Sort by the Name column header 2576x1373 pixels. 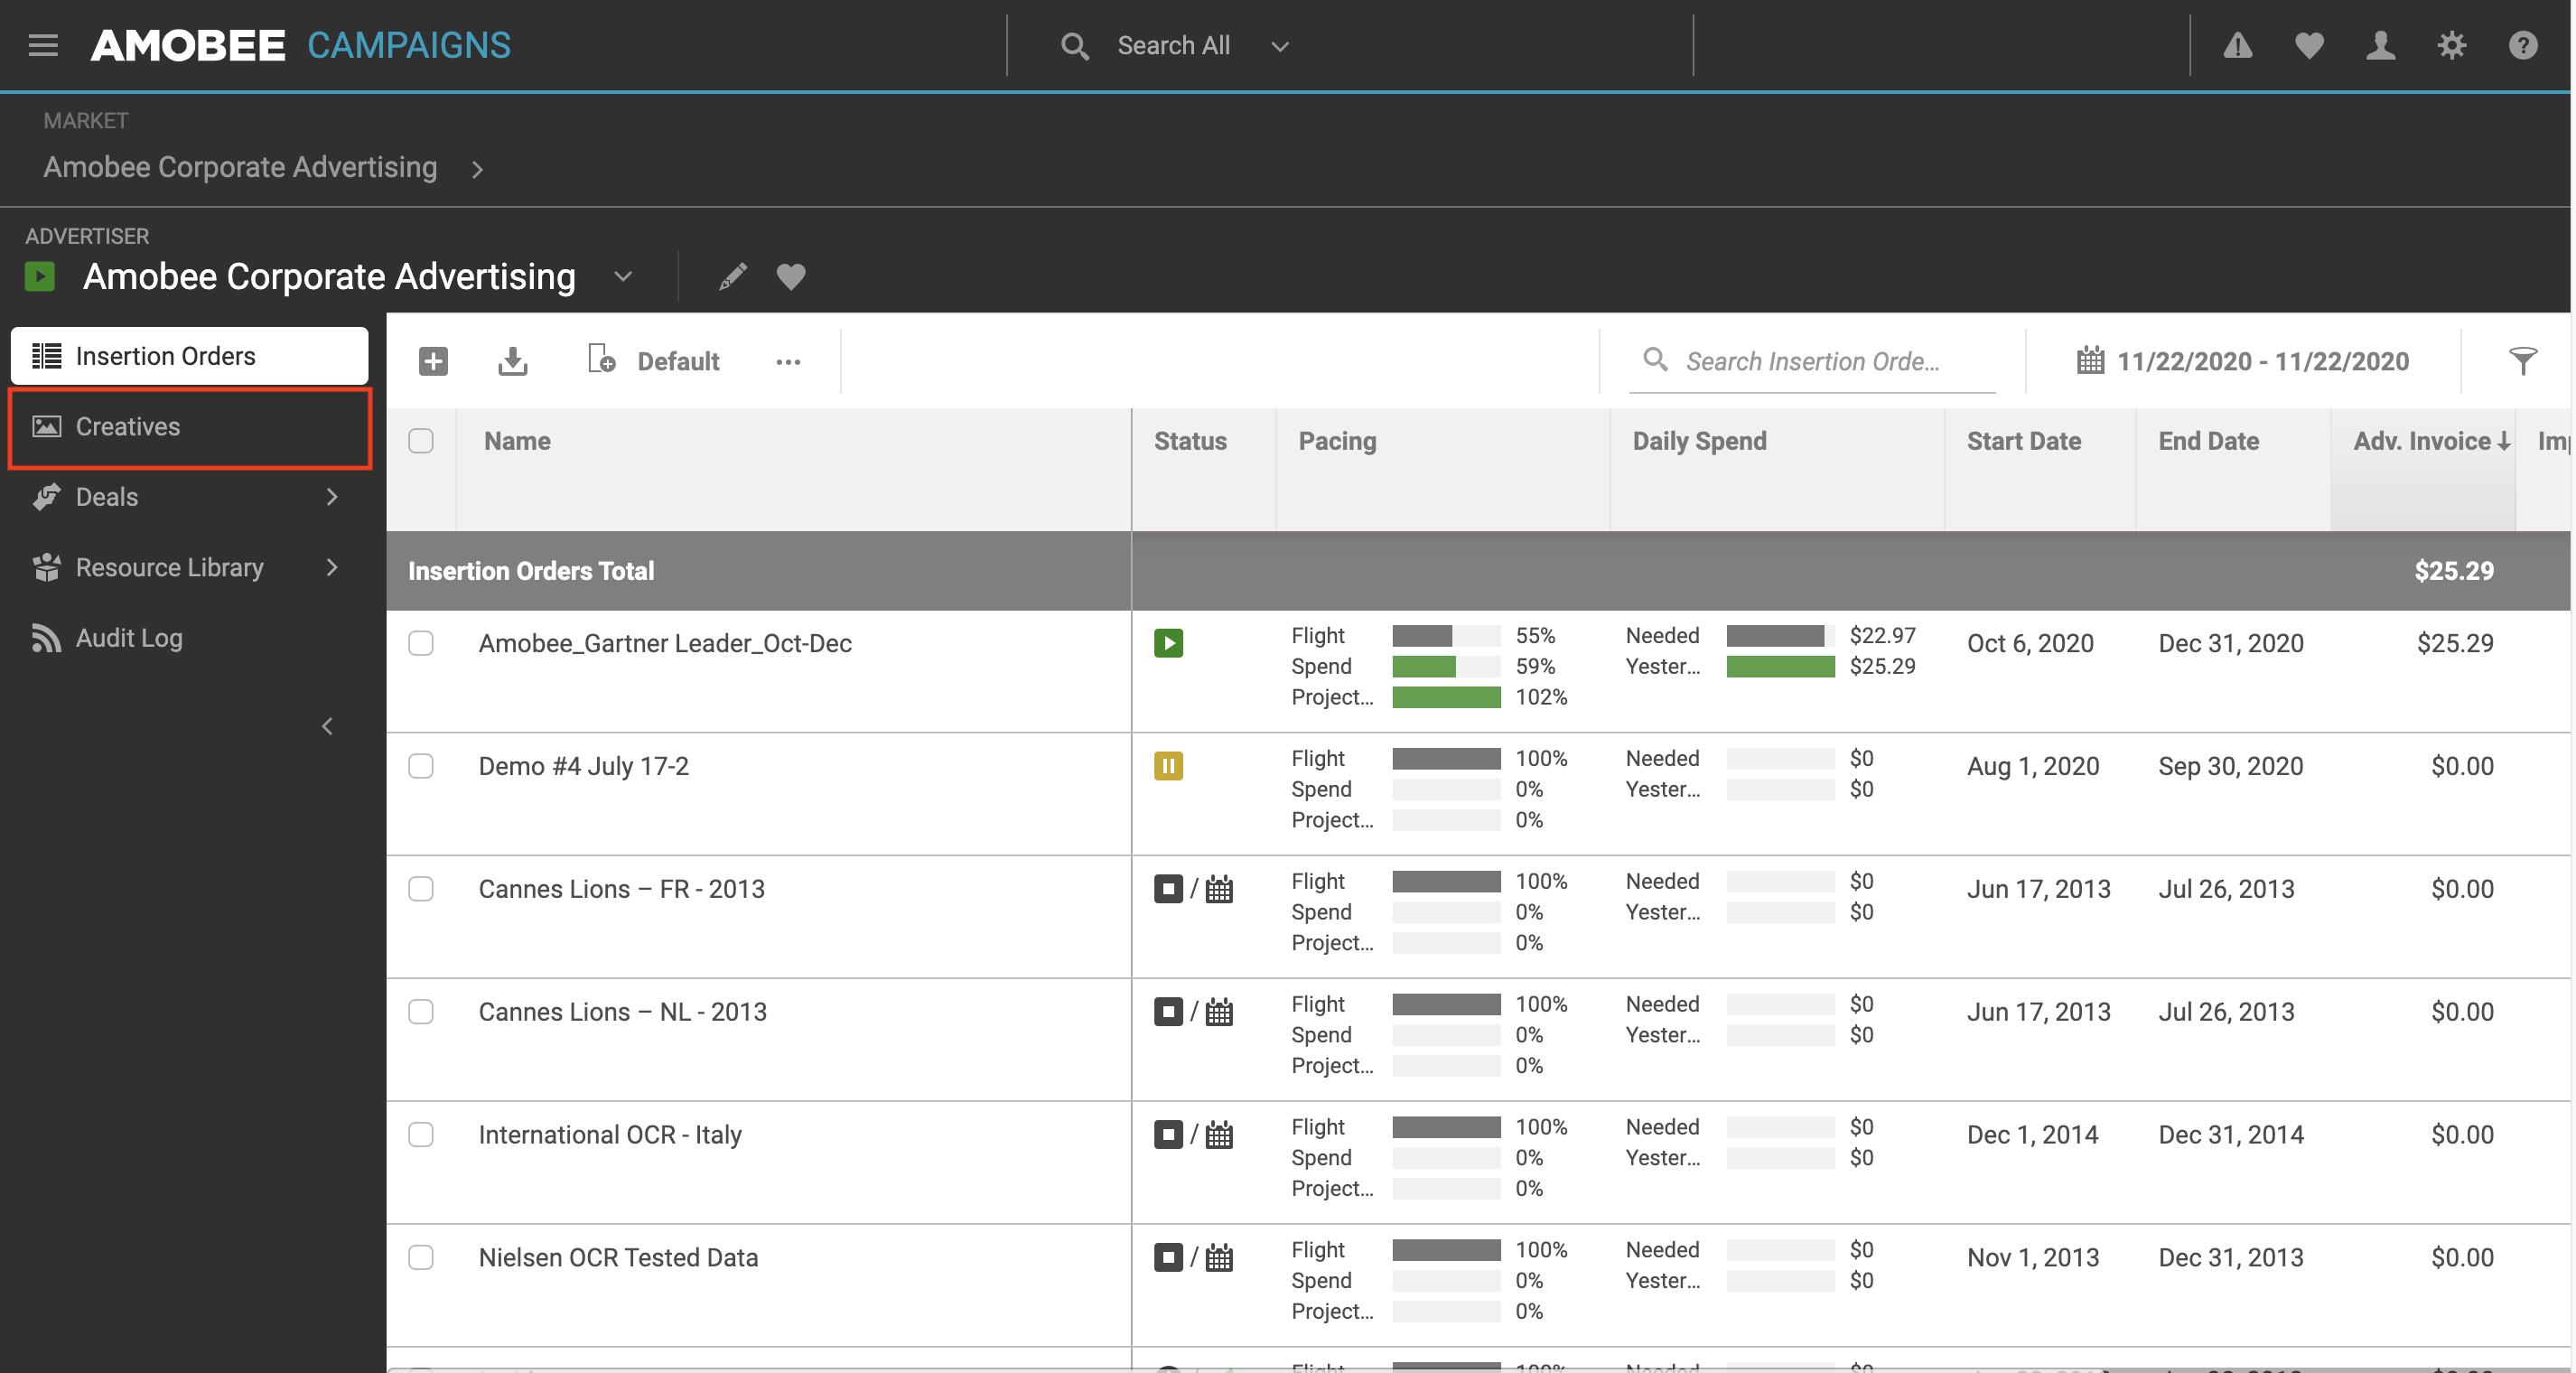point(517,441)
